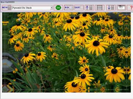Click the small window view icon
This screenshot has height=99, width=133.
[x=121, y=8]
